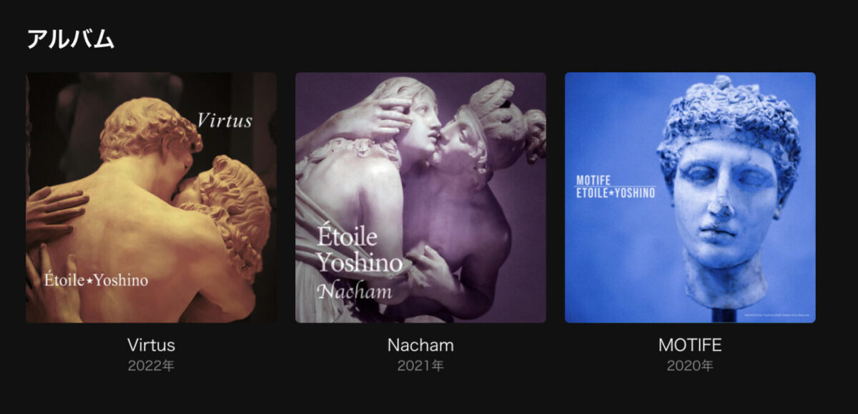Select the 2020年 release year label
Image resolution: width=858 pixels, height=414 pixels.
[x=690, y=366]
